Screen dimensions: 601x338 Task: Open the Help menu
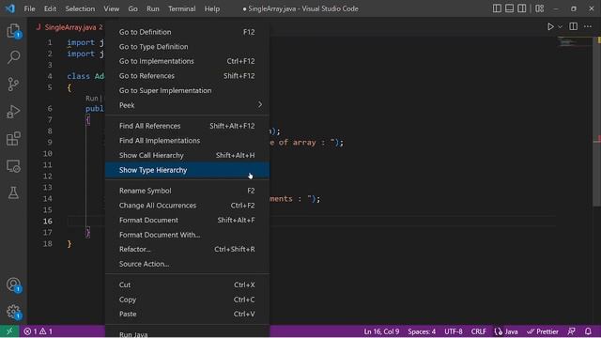tap(212, 8)
